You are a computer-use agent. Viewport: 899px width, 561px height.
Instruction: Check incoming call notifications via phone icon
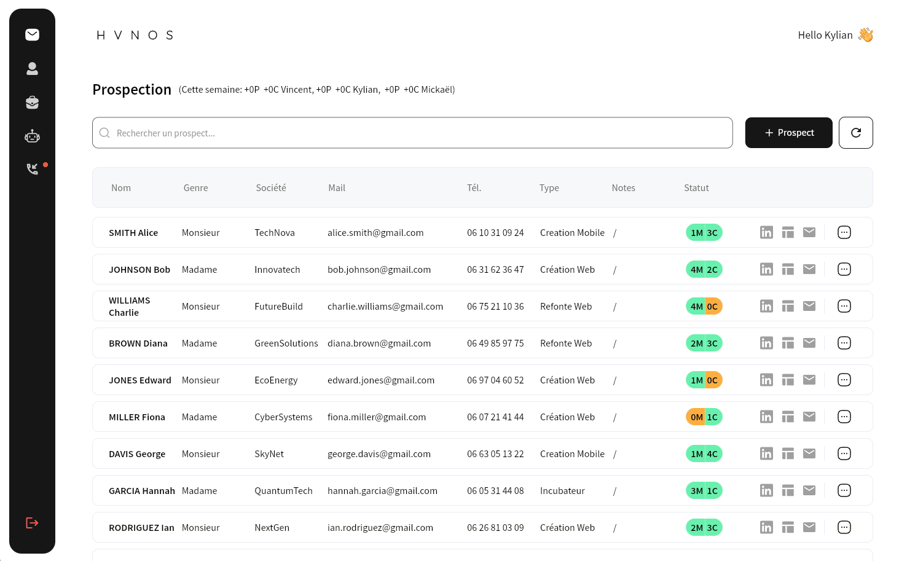(32, 168)
